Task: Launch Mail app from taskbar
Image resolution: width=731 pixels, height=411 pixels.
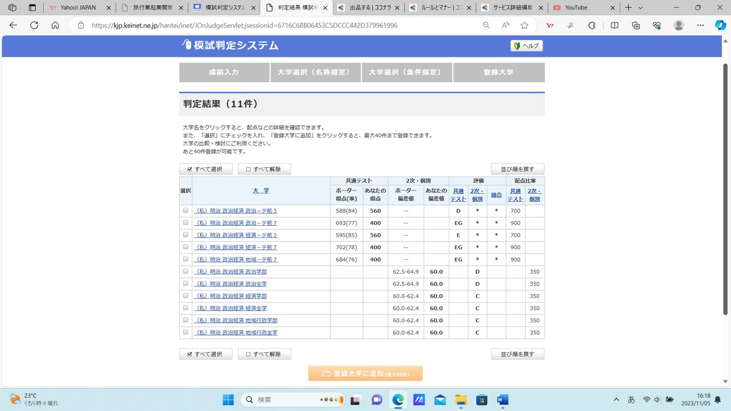Action: pos(440,400)
